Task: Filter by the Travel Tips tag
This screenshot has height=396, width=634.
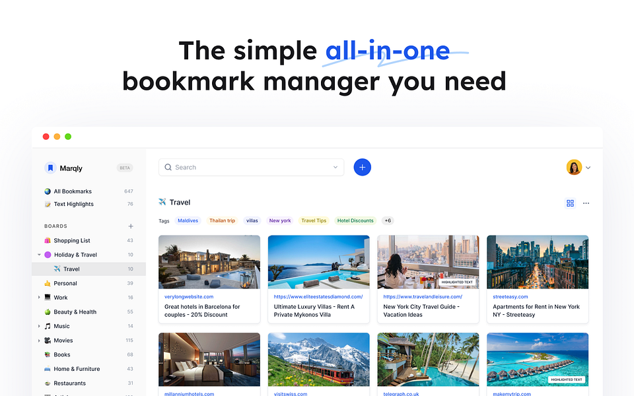Action: [x=314, y=220]
